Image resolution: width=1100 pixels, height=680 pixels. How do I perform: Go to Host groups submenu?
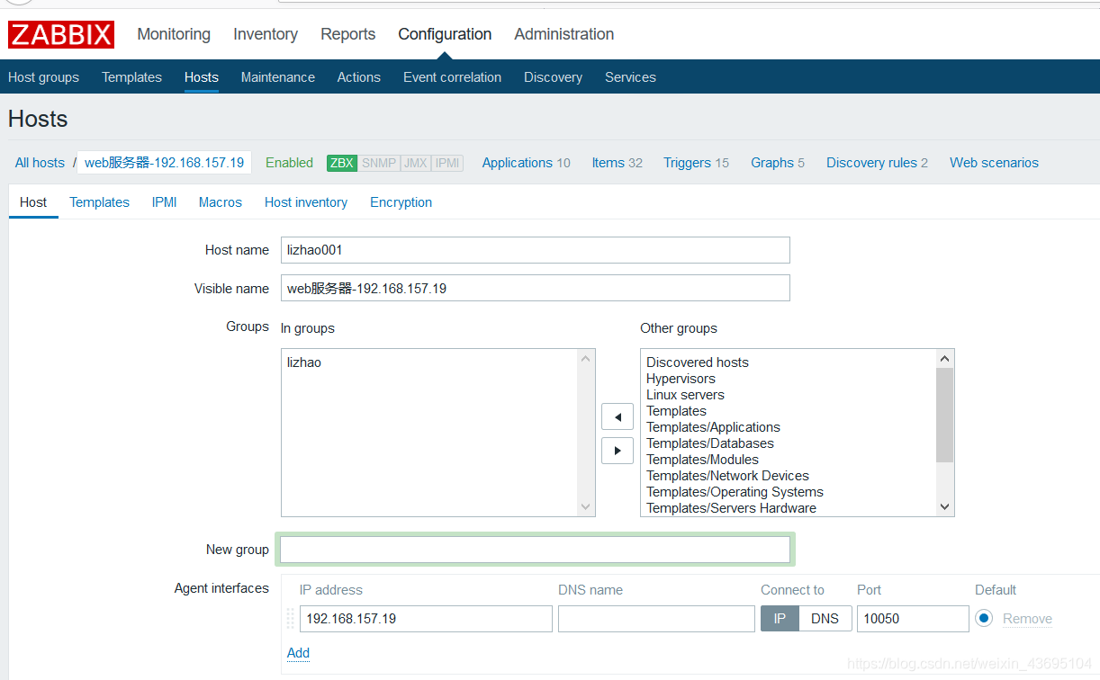(x=43, y=77)
